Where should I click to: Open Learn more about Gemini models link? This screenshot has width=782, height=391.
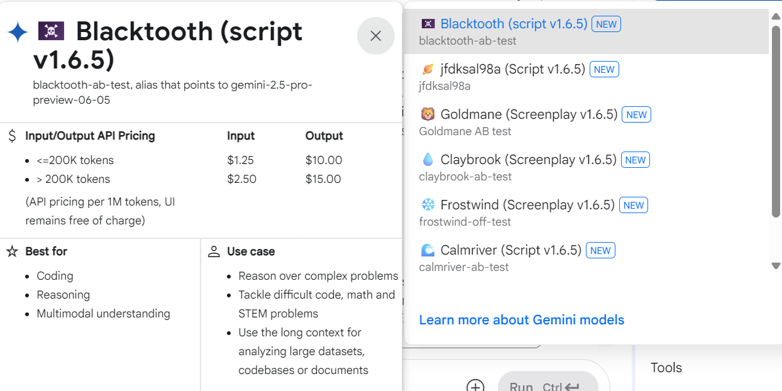tap(522, 320)
